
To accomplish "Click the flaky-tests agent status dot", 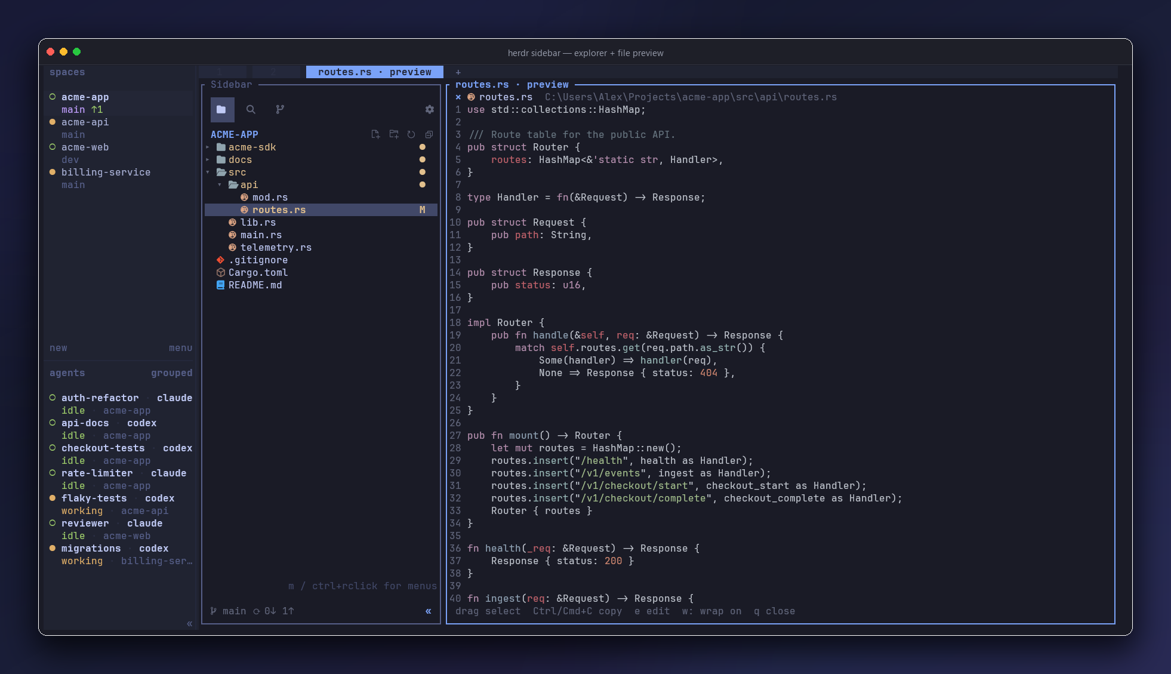I will (x=53, y=498).
